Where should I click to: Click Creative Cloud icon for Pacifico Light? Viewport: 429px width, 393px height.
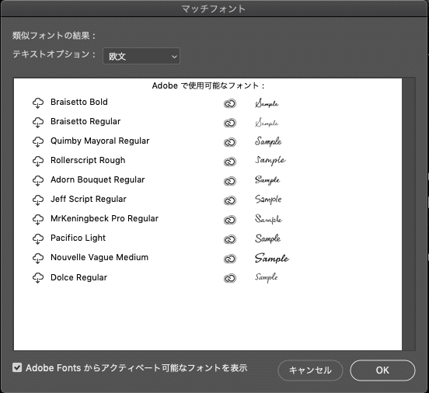pos(230,239)
